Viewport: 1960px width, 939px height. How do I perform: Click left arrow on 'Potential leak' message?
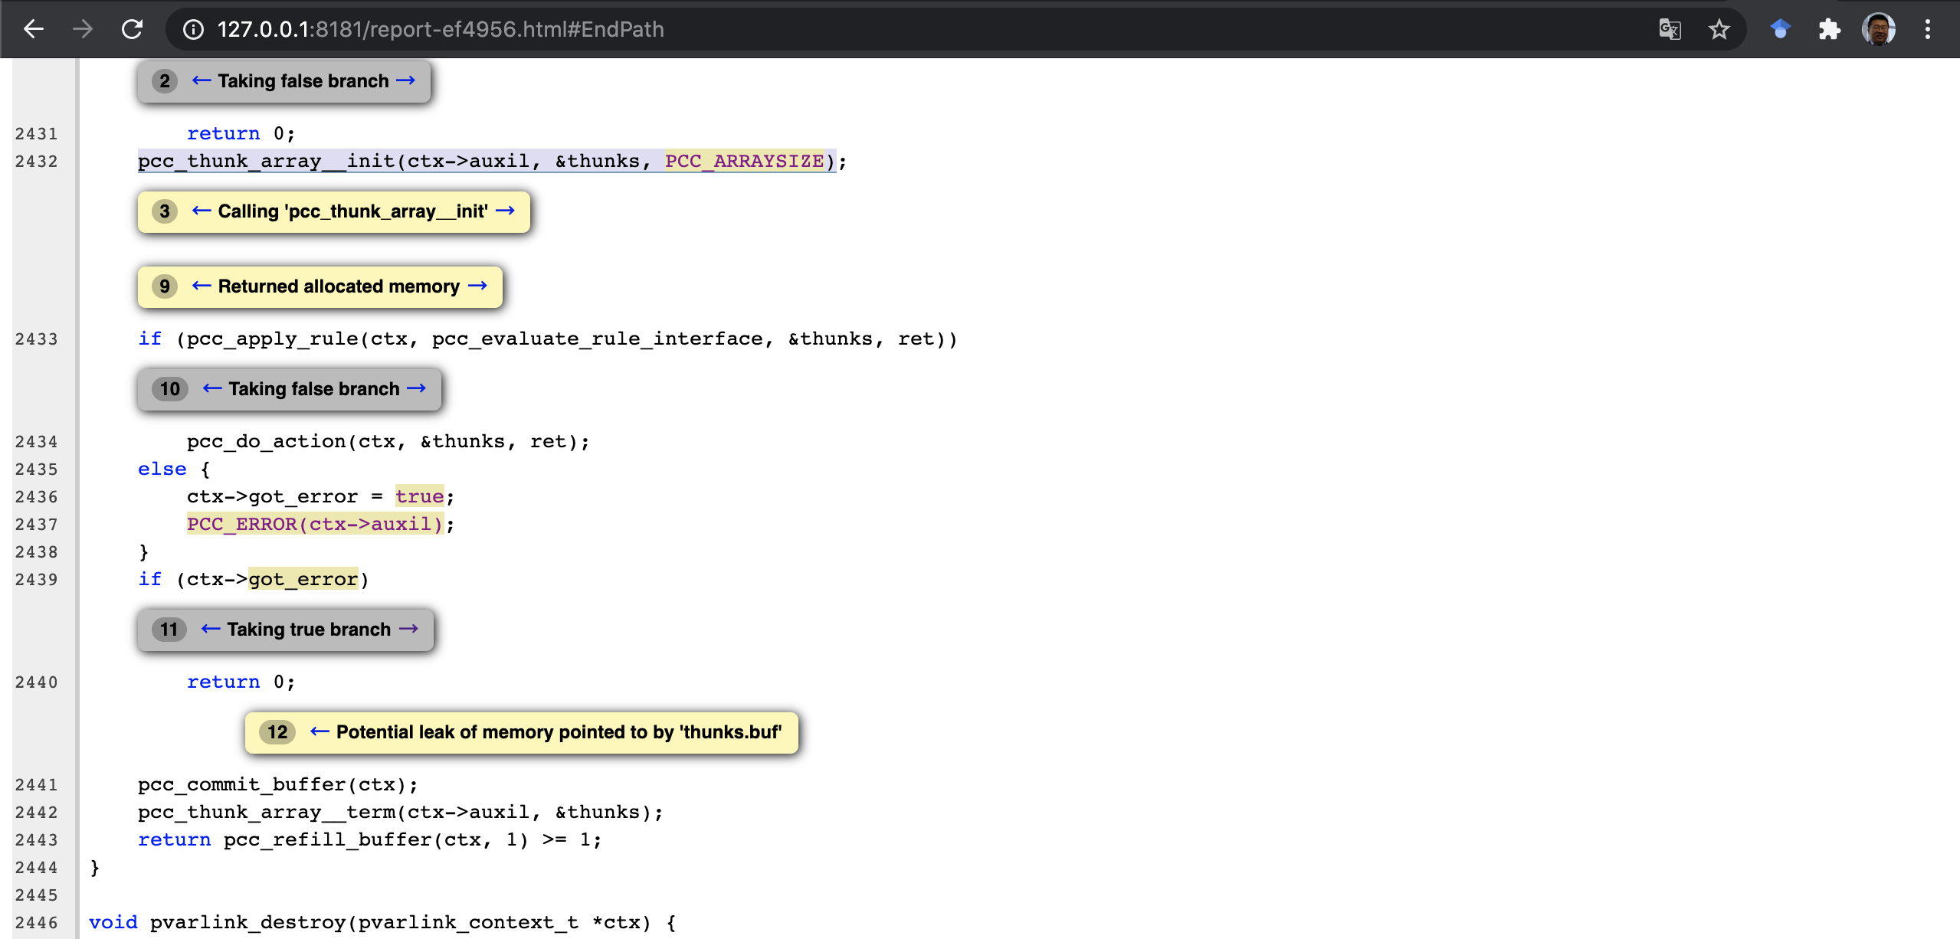coord(320,731)
